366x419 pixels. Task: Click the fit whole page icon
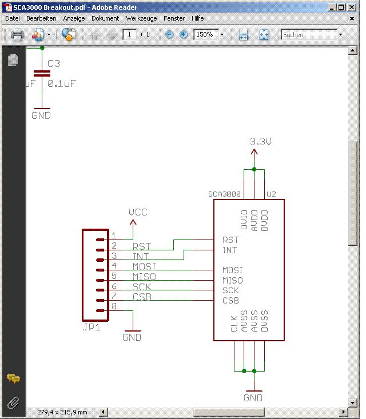point(264,35)
